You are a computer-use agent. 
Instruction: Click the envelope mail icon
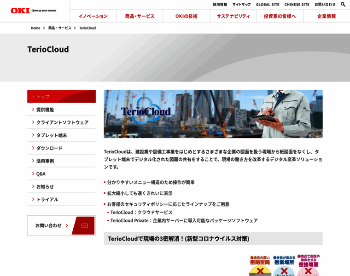click(x=84, y=225)
